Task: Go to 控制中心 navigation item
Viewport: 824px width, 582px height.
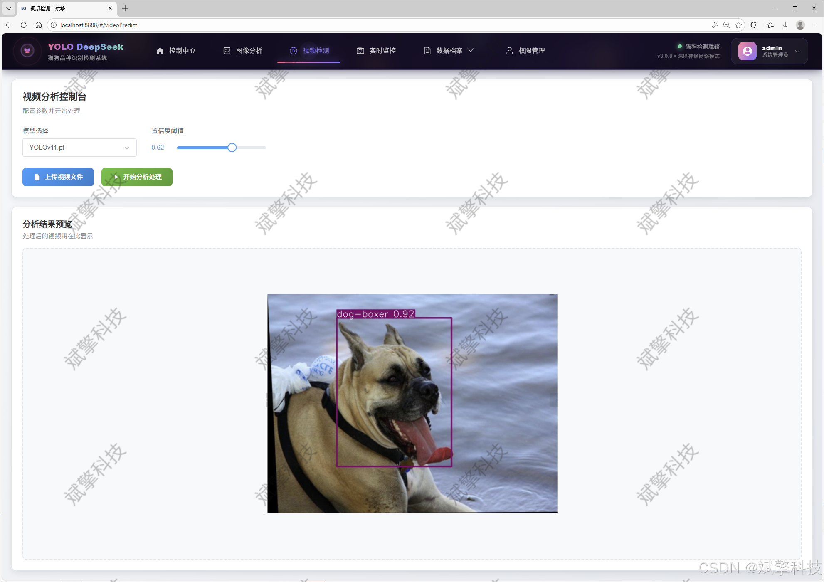Action: click(176, 51)
